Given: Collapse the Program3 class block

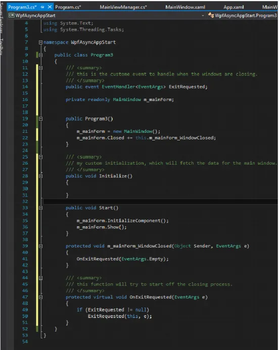Looking at the screenshot, I should coord(40,55).
